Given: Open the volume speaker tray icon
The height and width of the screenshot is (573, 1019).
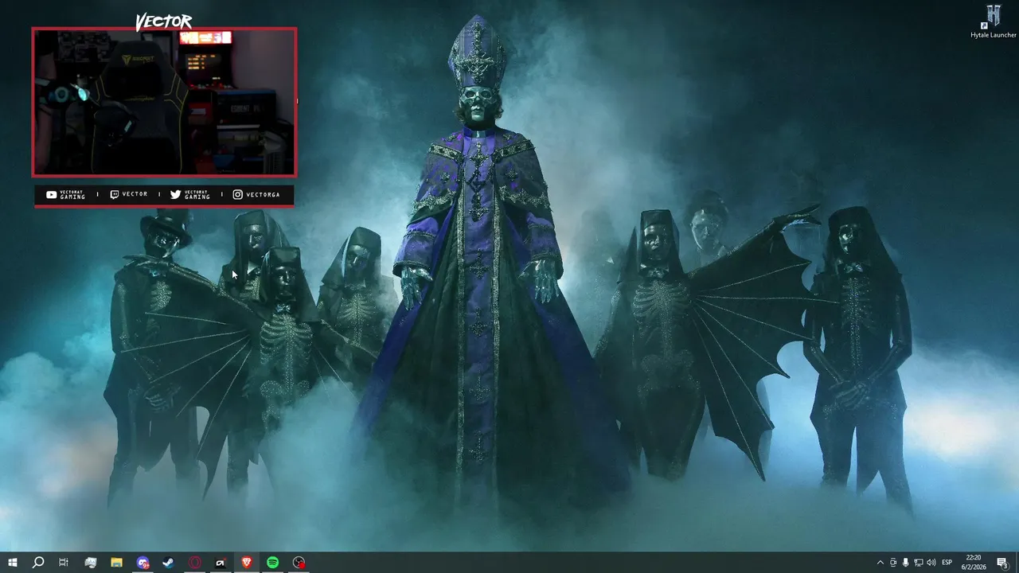Looking at the screenshot, I should (x=931, y=563).
